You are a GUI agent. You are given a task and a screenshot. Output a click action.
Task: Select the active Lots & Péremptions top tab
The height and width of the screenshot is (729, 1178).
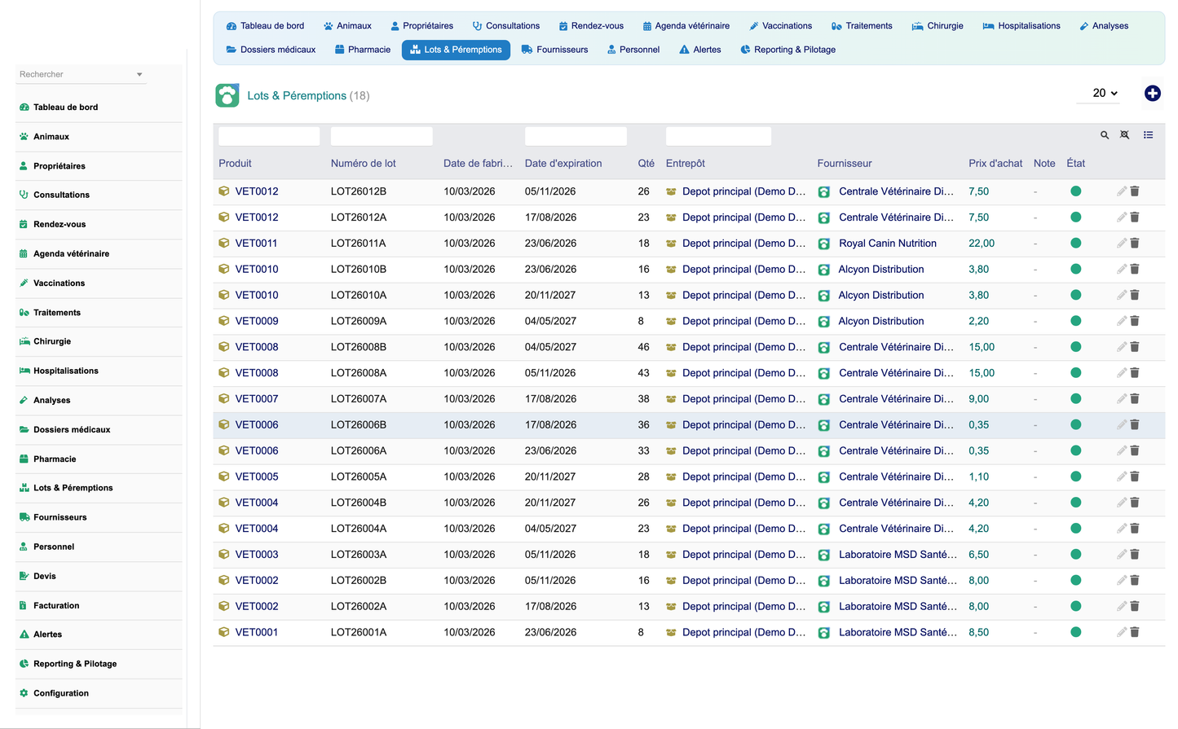click(456, 50)
